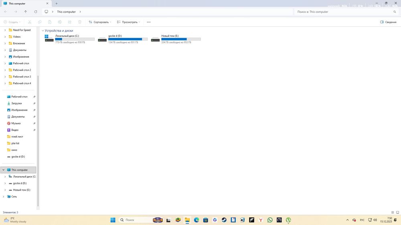The image size is (401, 225).
Task: Select Новый том (E:) in navigation tree
Action: click(x=22, y=190)
